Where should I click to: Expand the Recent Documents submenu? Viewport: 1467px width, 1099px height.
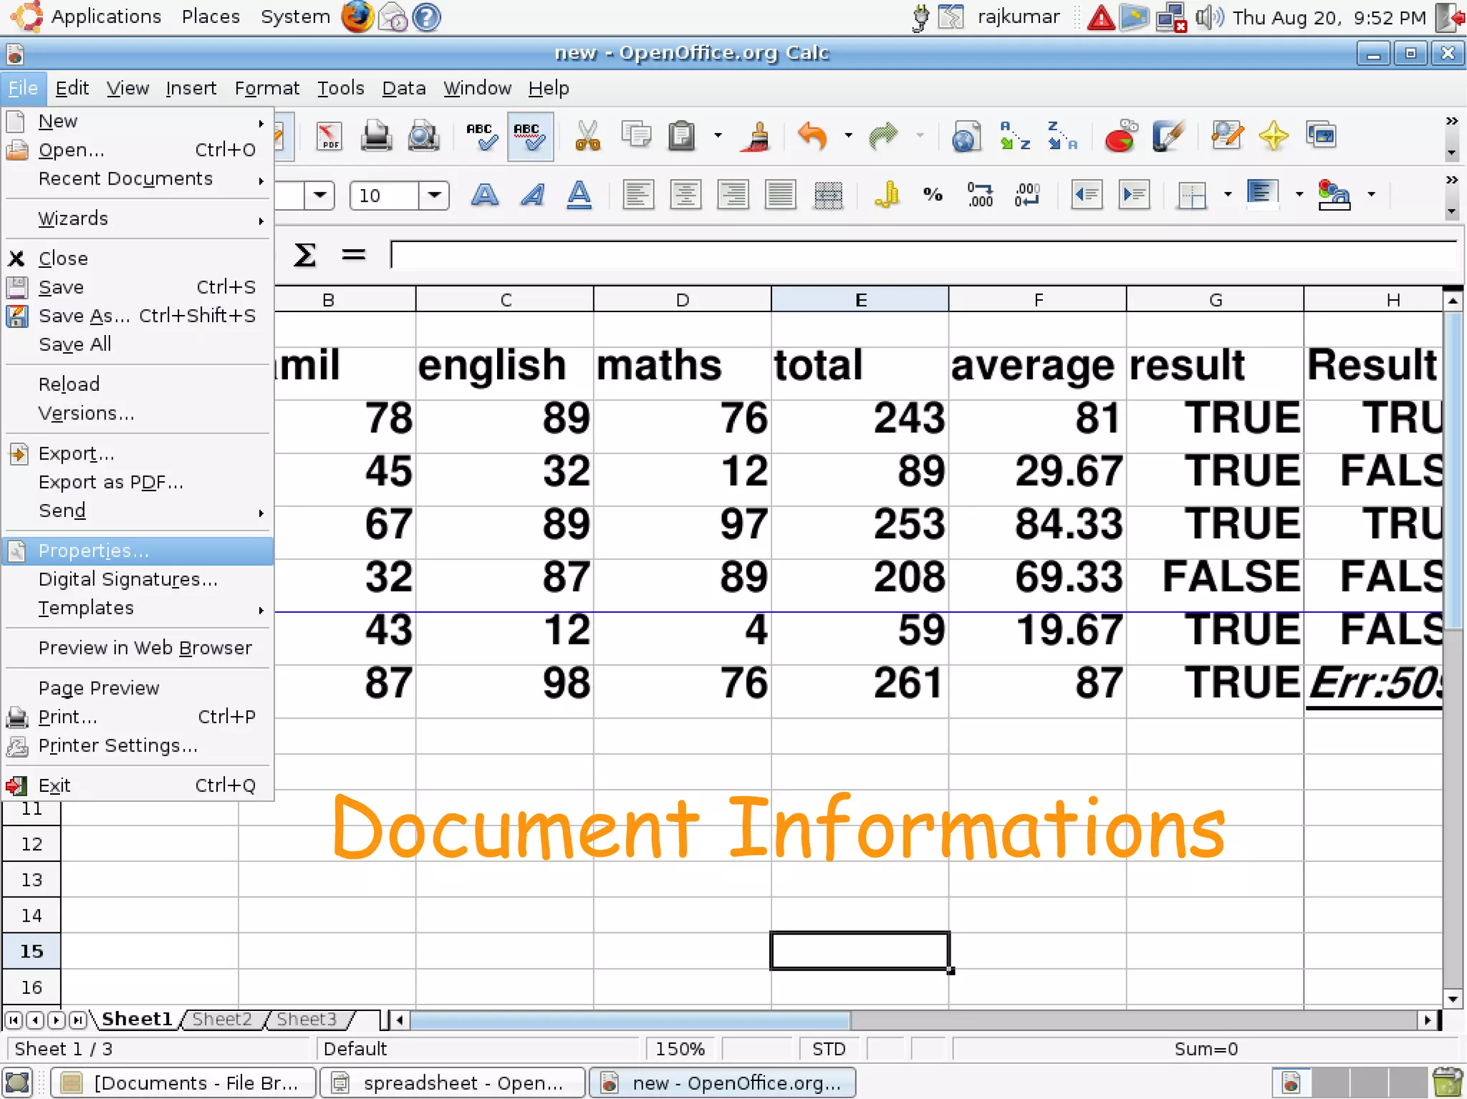coord(138,178)
